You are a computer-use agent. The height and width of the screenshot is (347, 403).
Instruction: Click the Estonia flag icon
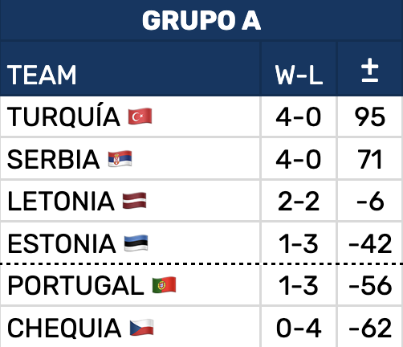136,243
